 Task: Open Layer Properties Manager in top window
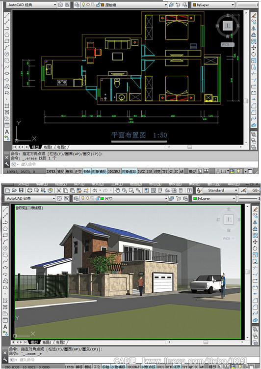point(76,5)
